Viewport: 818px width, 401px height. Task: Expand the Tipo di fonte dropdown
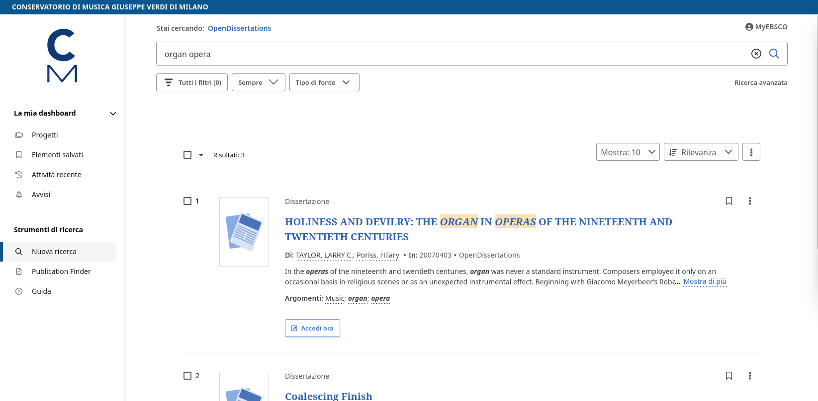pos(324,82)
